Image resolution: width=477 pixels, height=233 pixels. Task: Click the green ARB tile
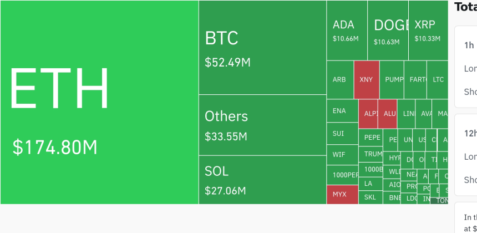(x=339, y=79)
